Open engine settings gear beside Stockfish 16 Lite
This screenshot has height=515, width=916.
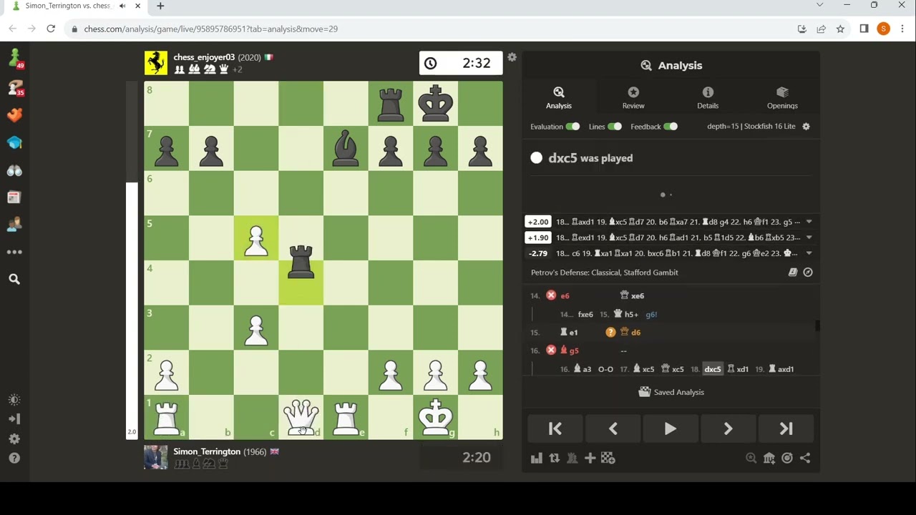tap(806, 127)
